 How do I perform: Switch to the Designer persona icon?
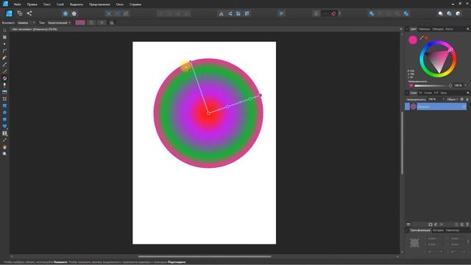[9, 13]
